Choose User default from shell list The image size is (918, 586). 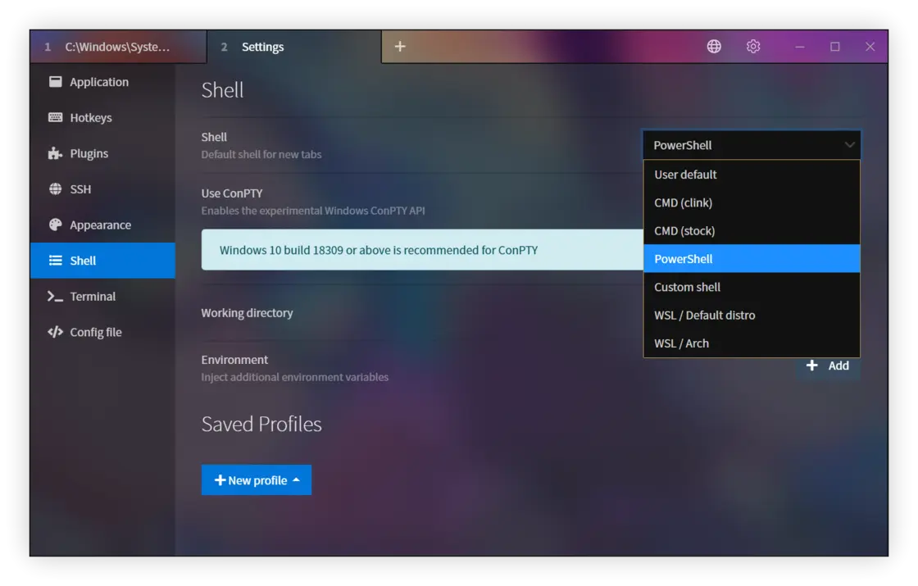click(x=752, y=175)
